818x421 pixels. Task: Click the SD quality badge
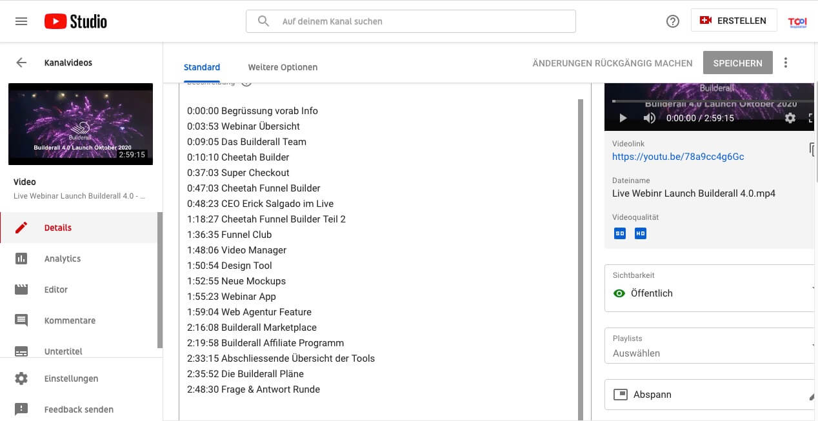620,233
